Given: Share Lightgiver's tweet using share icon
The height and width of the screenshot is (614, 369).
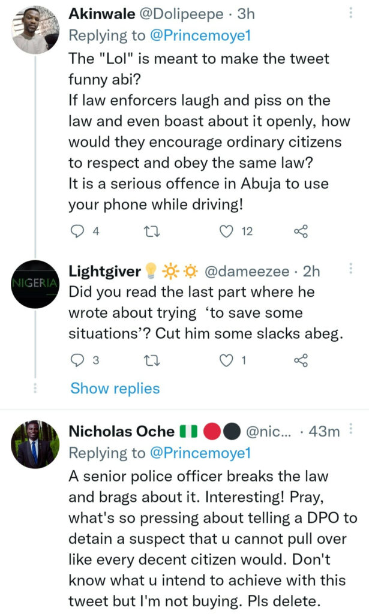Looking at the screenshot, I should (301, 360).
